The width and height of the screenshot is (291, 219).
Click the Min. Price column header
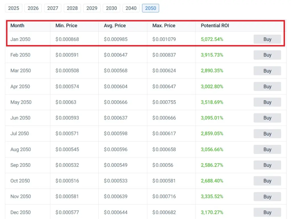(66, 26)
